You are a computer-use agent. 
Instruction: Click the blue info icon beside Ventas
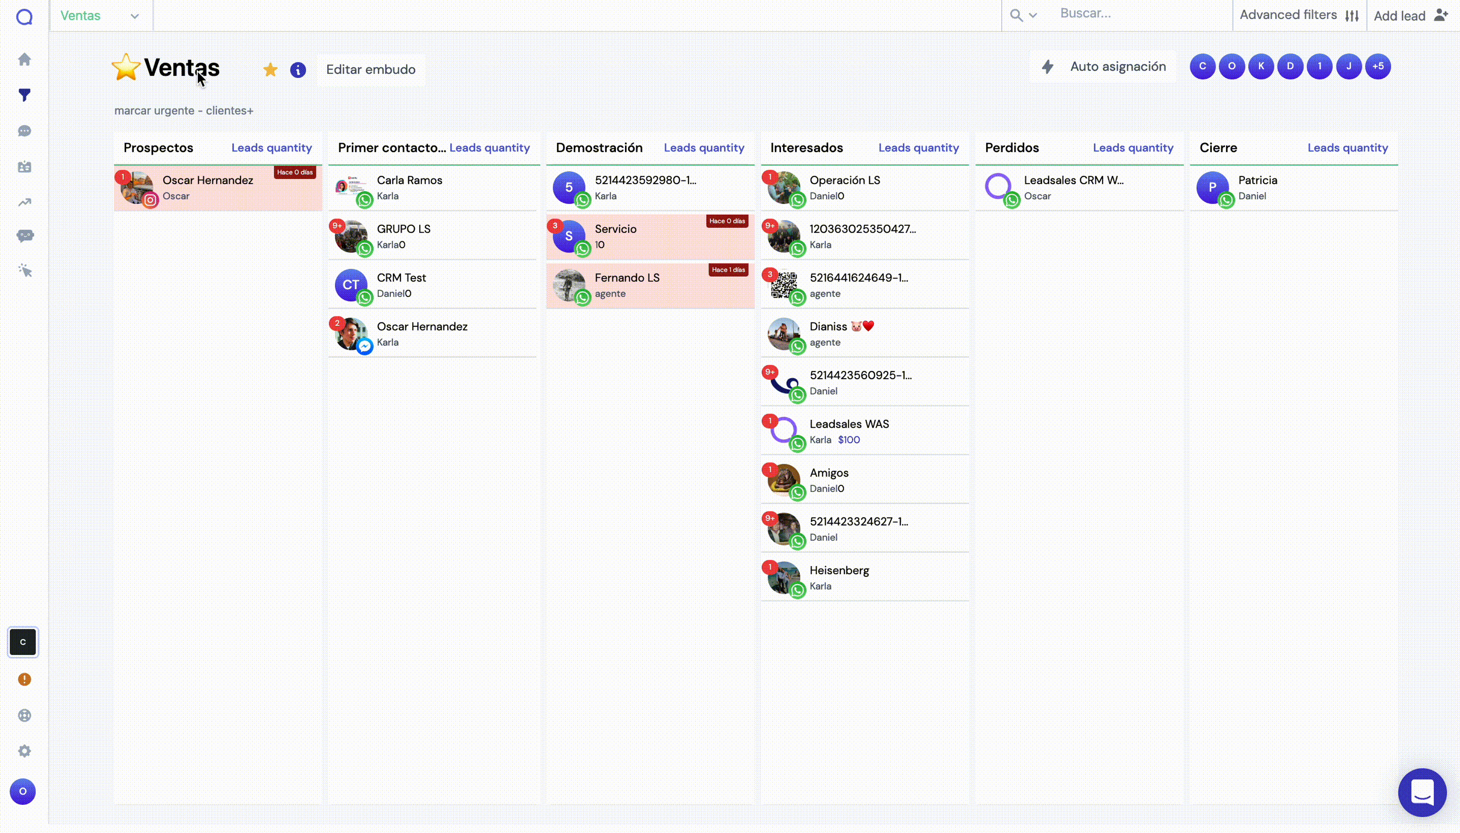tap(298, 70)
